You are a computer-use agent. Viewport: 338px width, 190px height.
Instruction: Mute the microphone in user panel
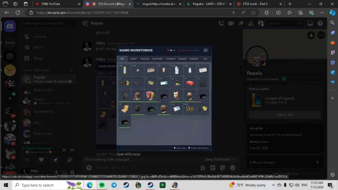(56, 172)
